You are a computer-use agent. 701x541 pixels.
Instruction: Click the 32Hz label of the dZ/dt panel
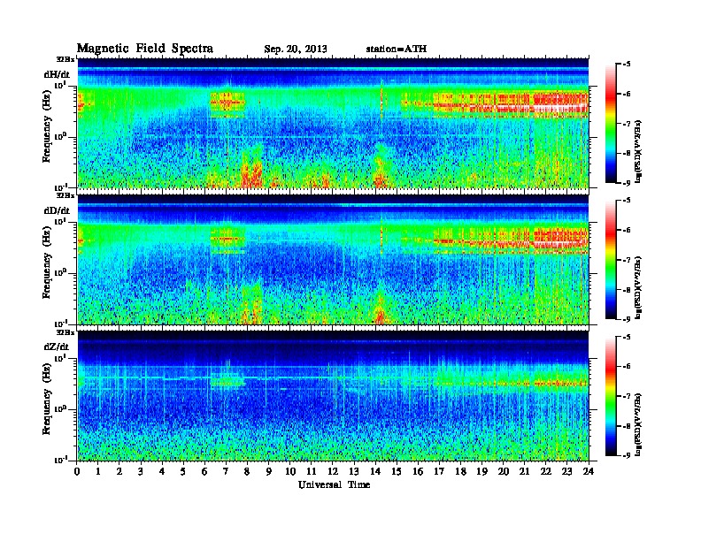tap(65, 332)
